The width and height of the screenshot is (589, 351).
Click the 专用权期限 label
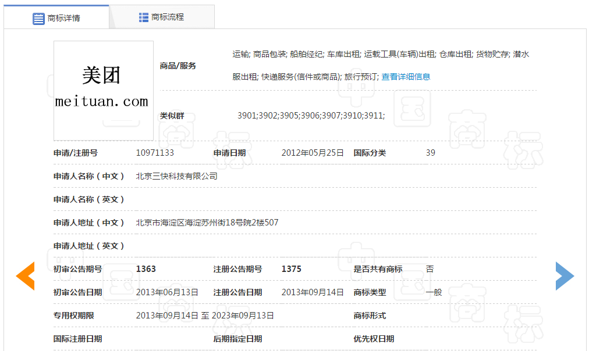pyautogui.click(x=73, y=316)
